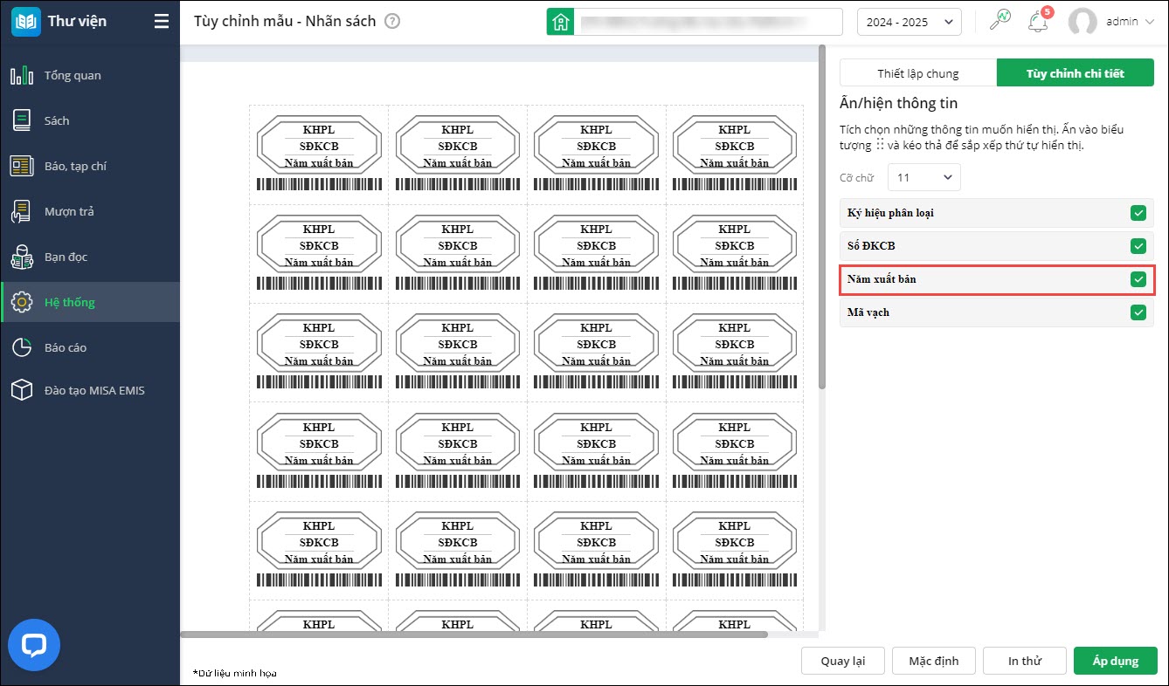Viewport: 1169px width, 686px height.
Task: Open the live chat bubble
Action: [34, 645]
